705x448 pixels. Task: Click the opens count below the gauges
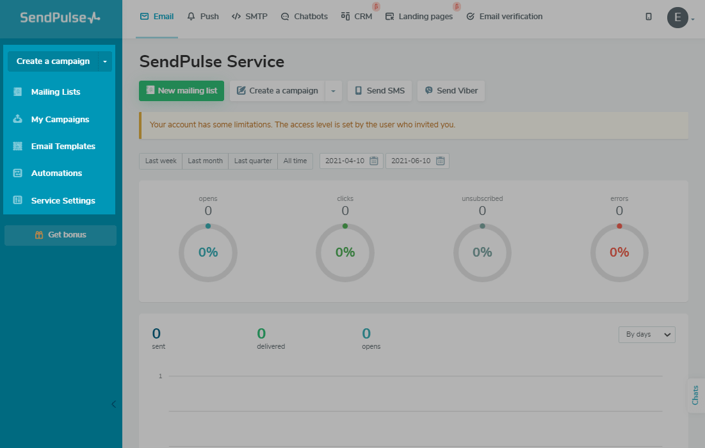pos(371,339)
